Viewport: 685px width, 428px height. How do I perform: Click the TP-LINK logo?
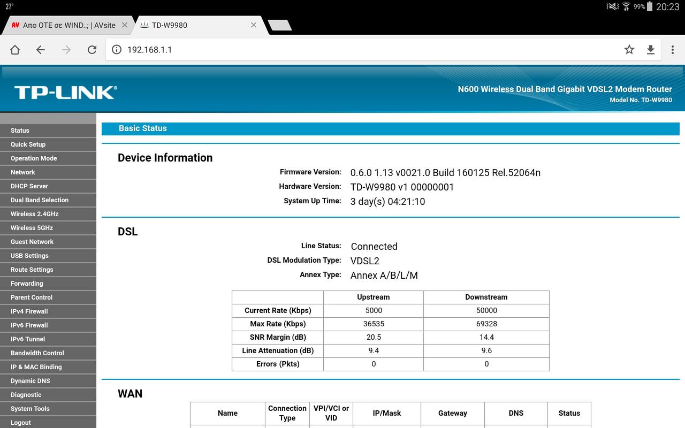(x=65, y=93)
